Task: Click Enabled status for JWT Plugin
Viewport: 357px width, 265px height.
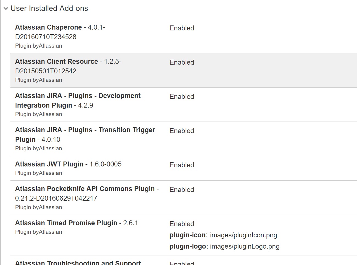Action: 182,165
